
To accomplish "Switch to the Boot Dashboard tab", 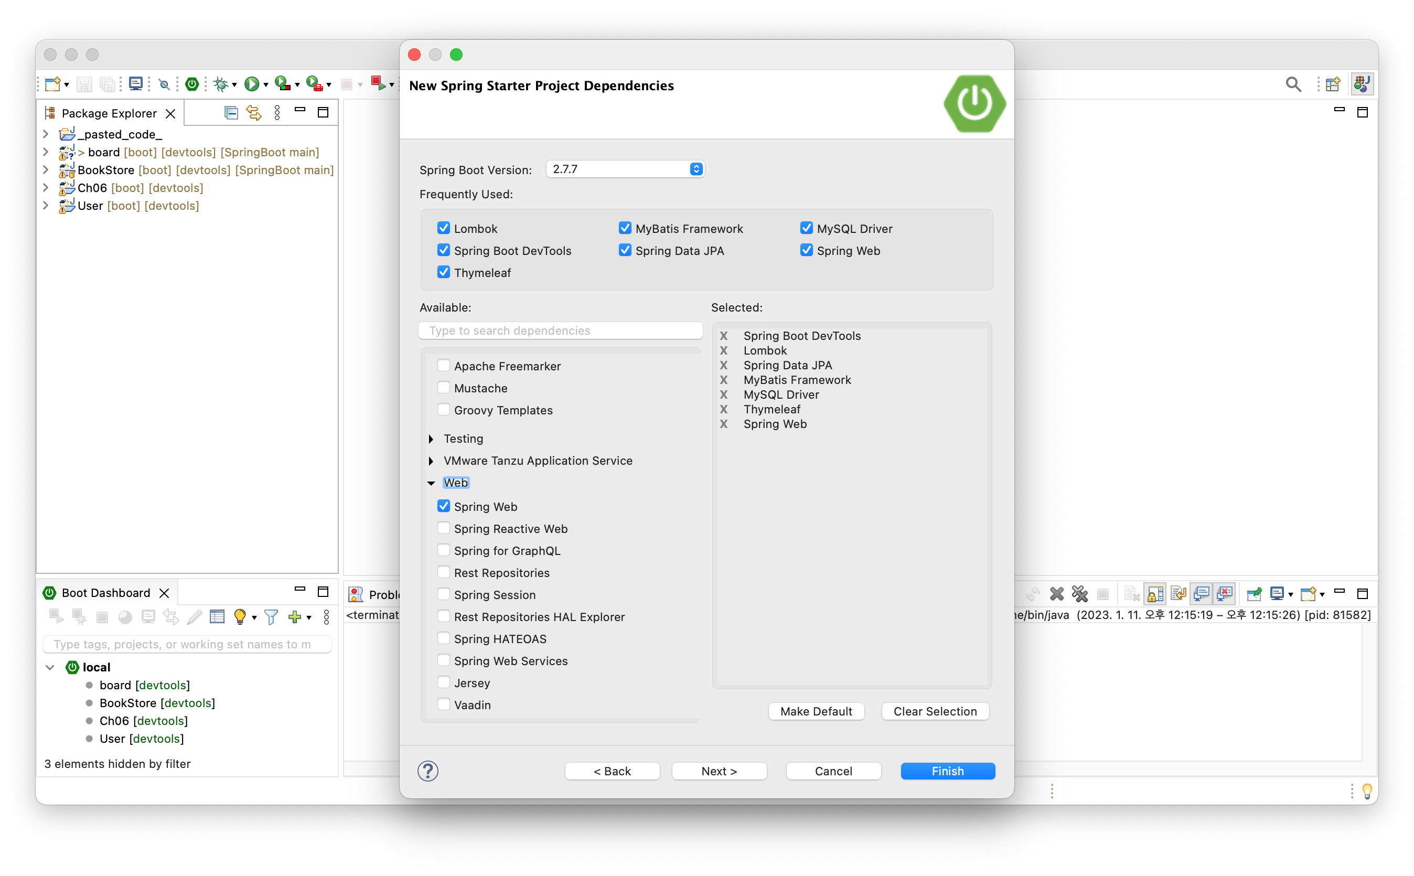I will point(105,593).
